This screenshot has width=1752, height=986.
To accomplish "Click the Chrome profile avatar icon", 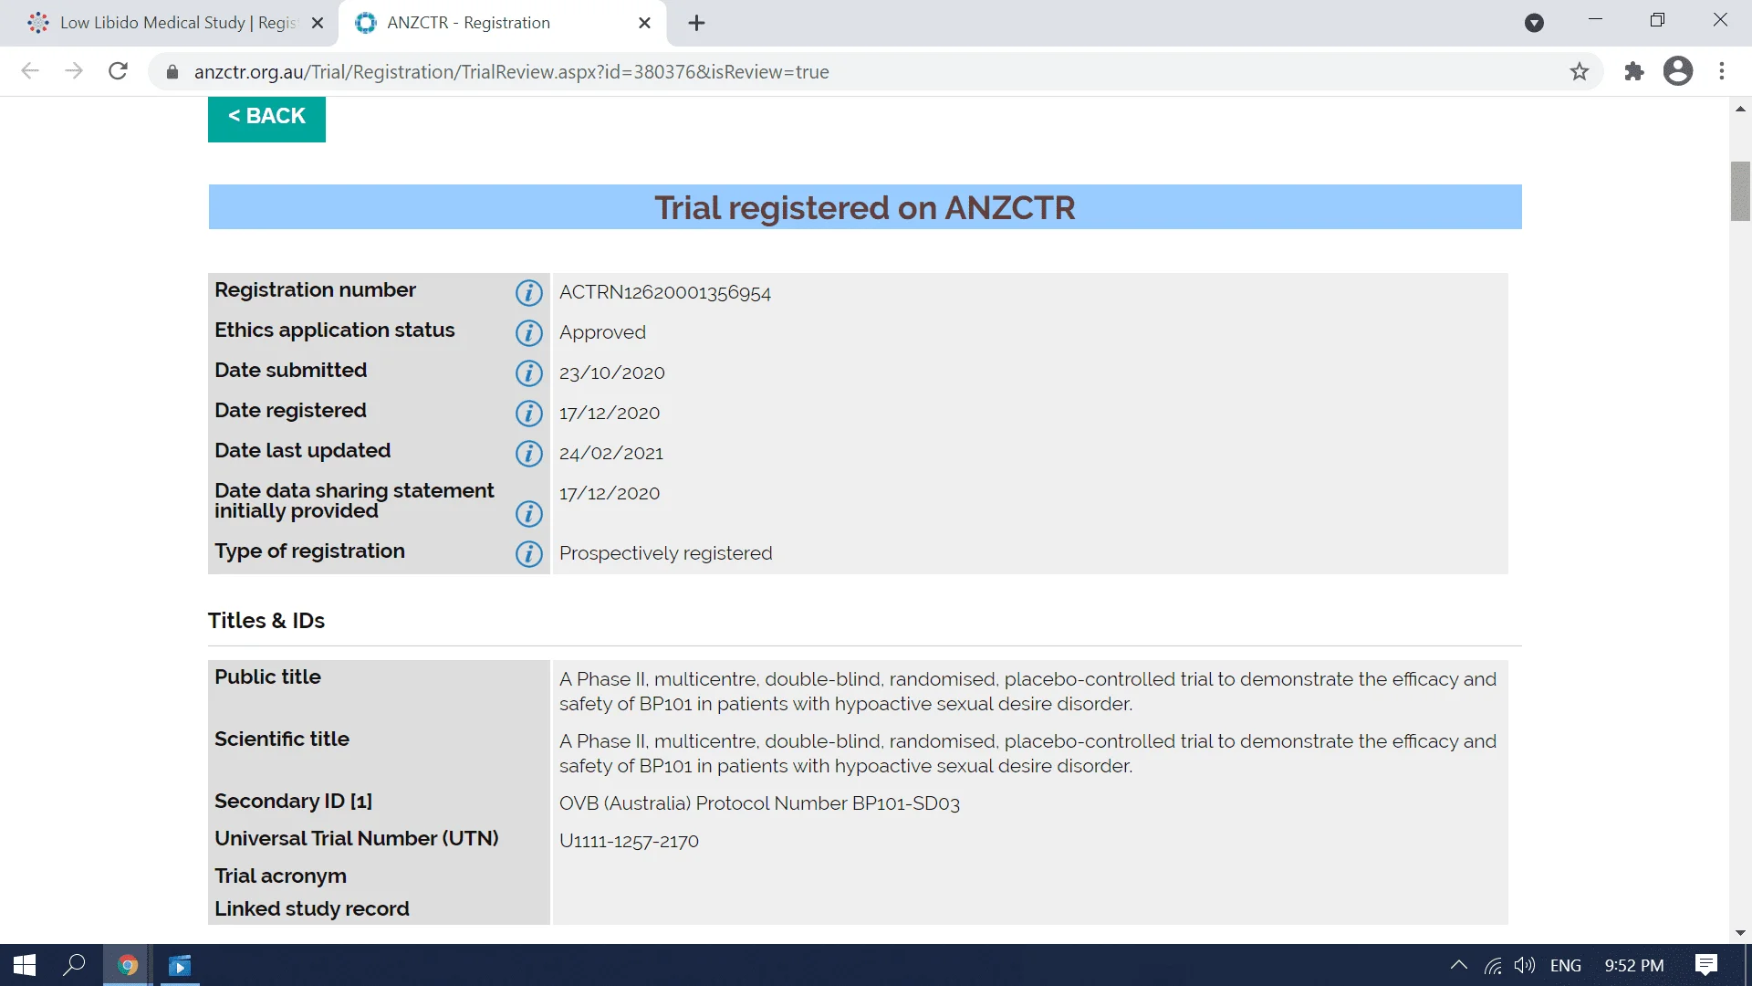I will [1677, 71].
